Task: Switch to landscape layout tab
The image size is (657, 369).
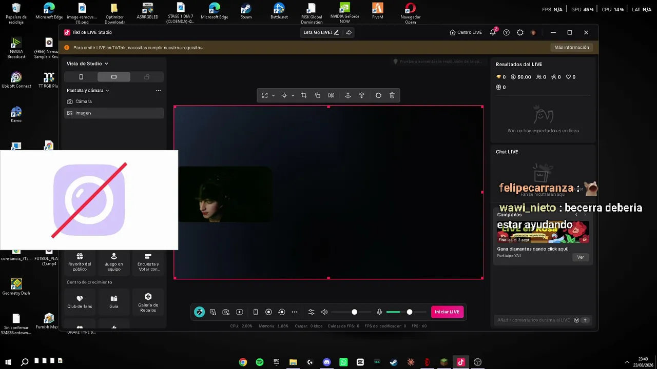Action: click(x=114, y=77)
